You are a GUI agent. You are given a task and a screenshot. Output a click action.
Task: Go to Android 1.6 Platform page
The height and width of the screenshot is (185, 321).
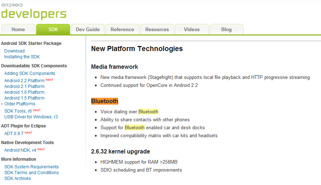click(24, 92)
